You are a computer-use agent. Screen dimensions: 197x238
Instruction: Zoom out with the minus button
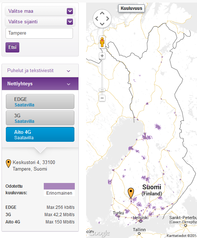(x=102, y=98)
